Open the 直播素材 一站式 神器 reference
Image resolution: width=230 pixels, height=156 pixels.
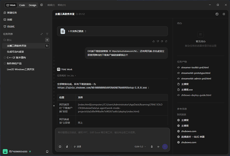click(191, 137)
